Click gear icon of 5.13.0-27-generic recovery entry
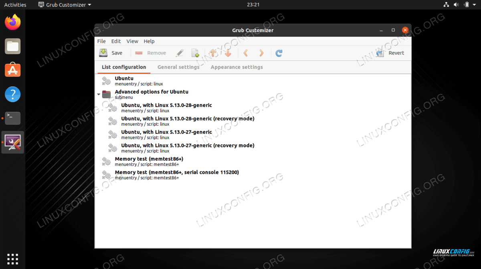The width and height of the screenshot is (481, 269). click(113, 148)
